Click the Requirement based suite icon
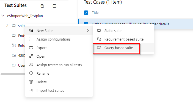193x105 pixels. point(99,39)
